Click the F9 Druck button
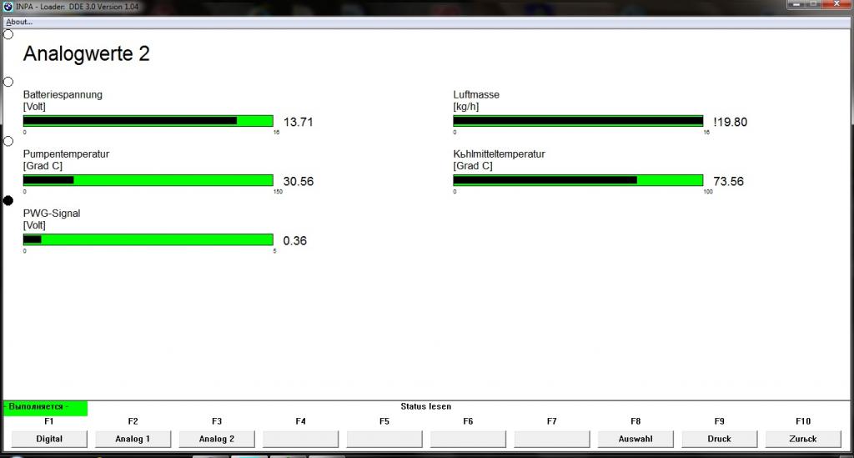The image size is (854, 458). coord(720,439)
